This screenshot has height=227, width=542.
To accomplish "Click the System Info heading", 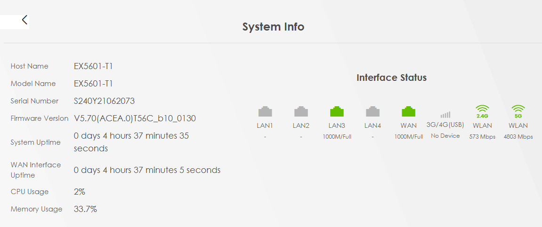I will point(273,27).
